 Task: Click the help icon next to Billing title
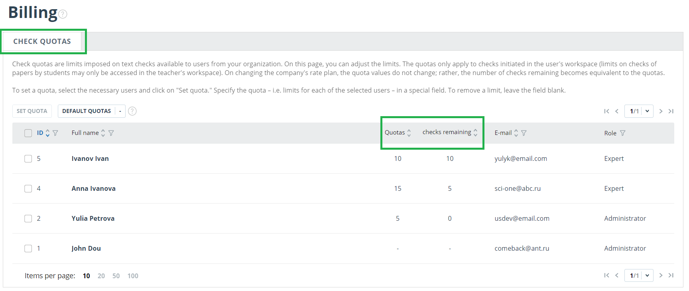click(x=63, y=14)
